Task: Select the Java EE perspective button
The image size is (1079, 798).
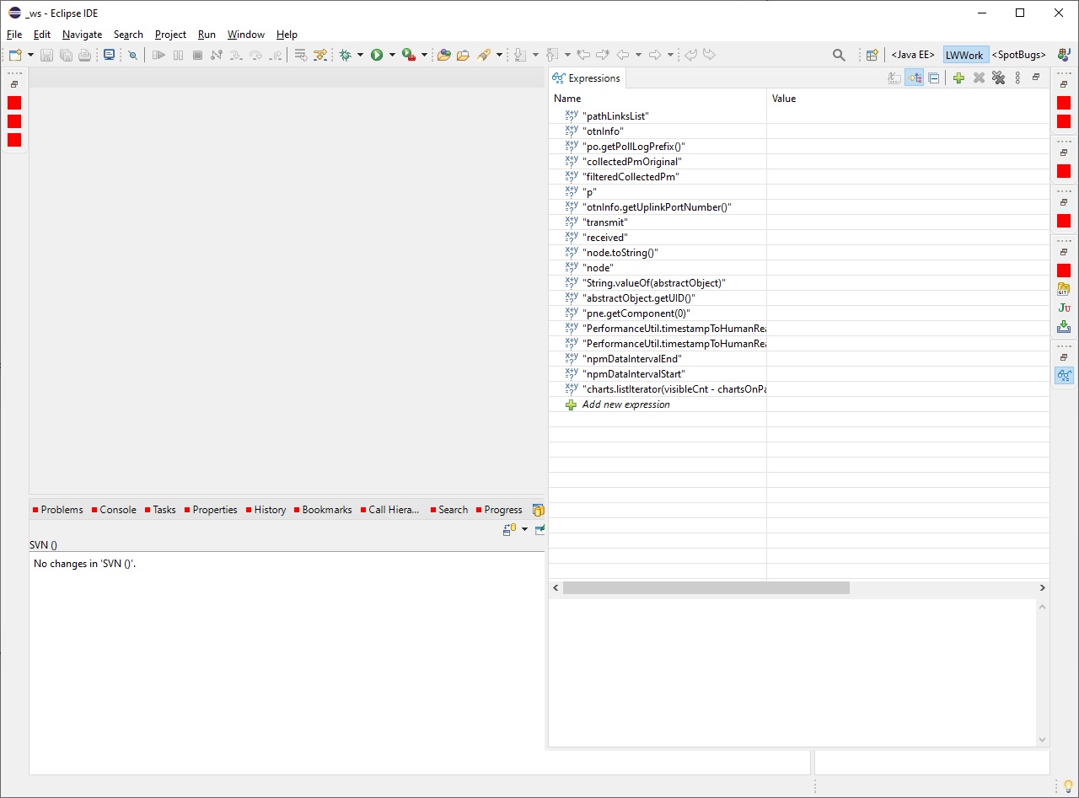Action: pyautogui.click(x=912, y=55)
